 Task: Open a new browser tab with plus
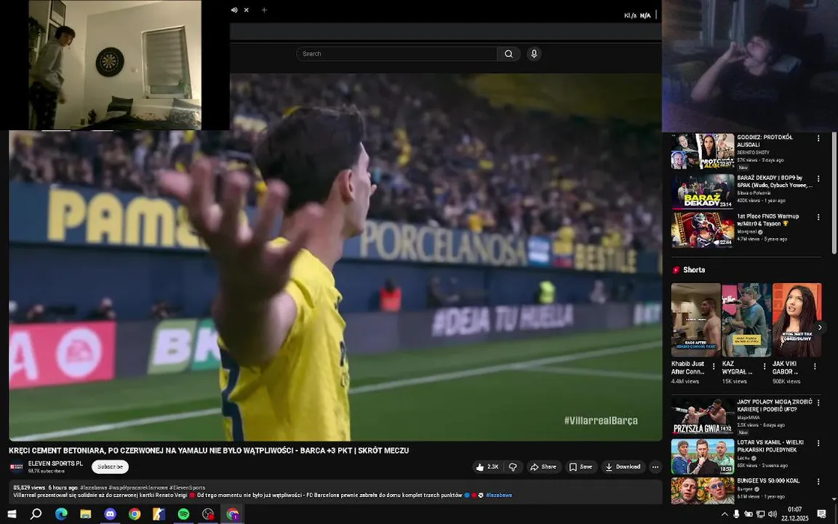click(x=264, y=10)
